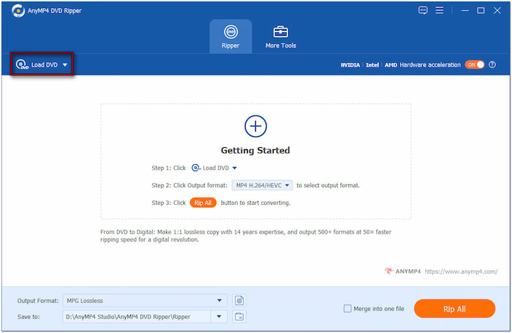
Task: Open the feedback message icon
Action: pos(423,10)
